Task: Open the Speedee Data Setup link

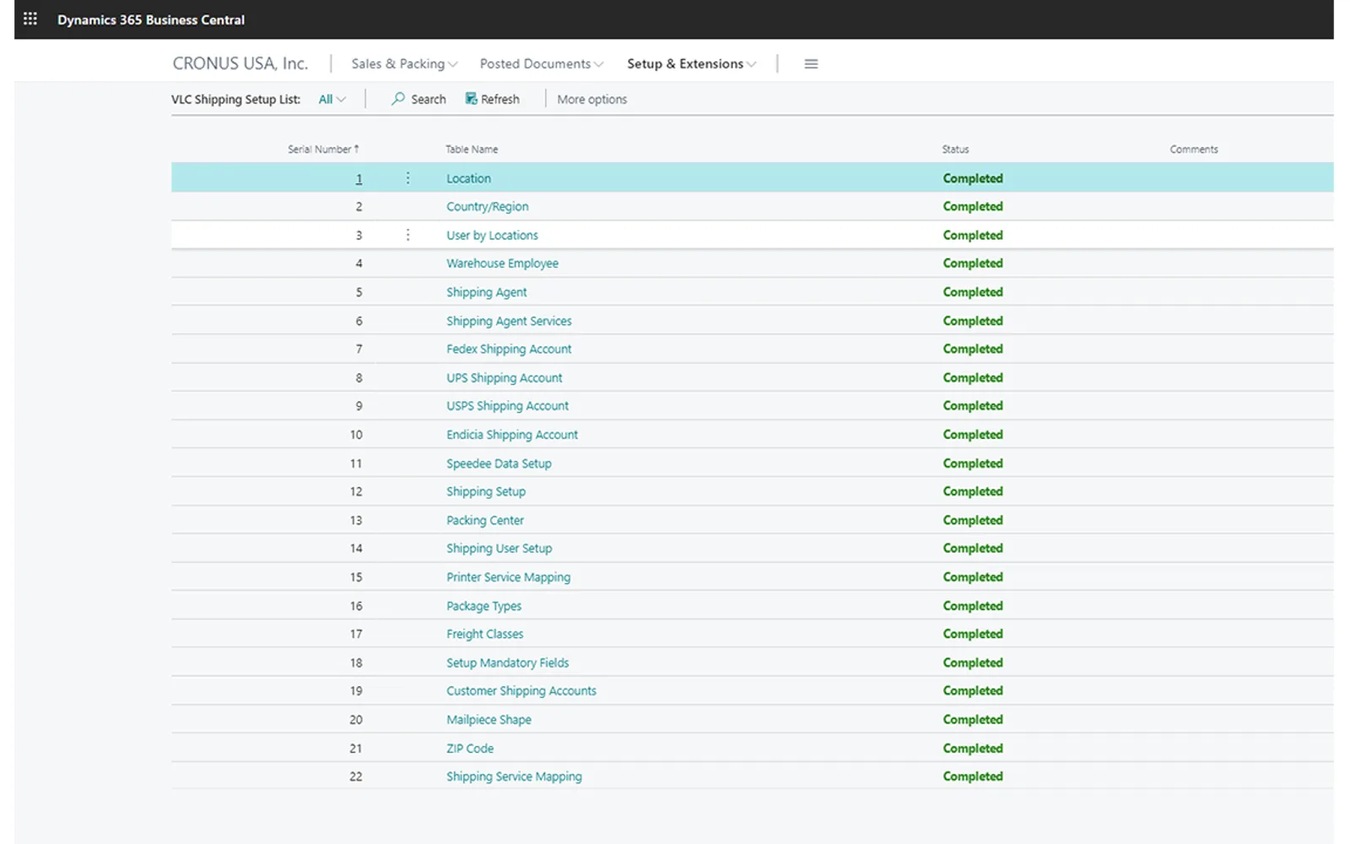Action: coord(499,463)
